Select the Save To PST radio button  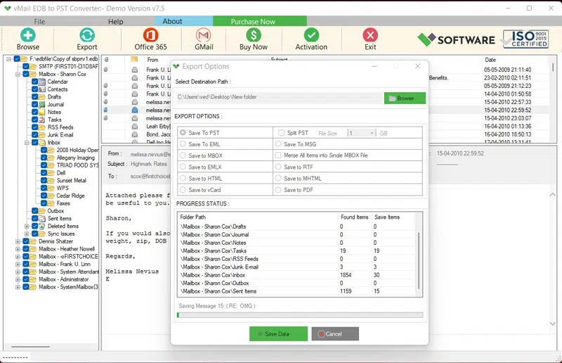183,132
